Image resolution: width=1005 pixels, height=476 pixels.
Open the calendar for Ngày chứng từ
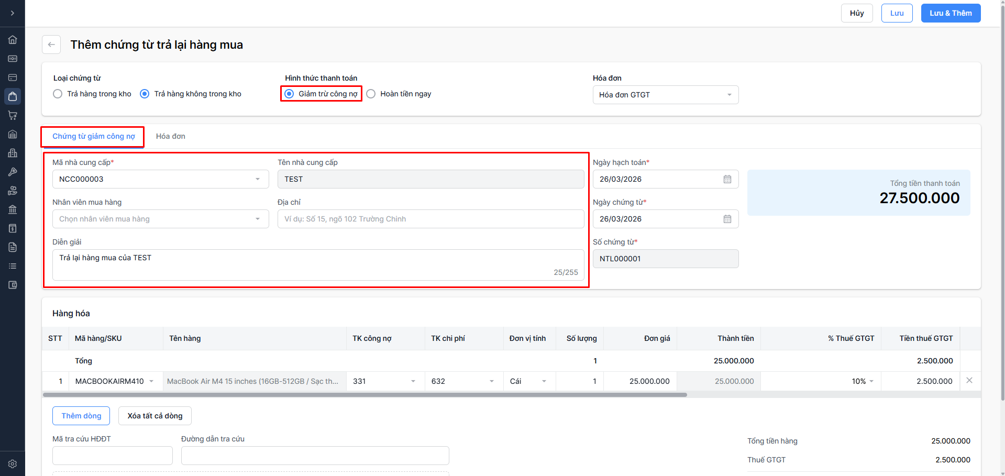click(x=727, y=219)
